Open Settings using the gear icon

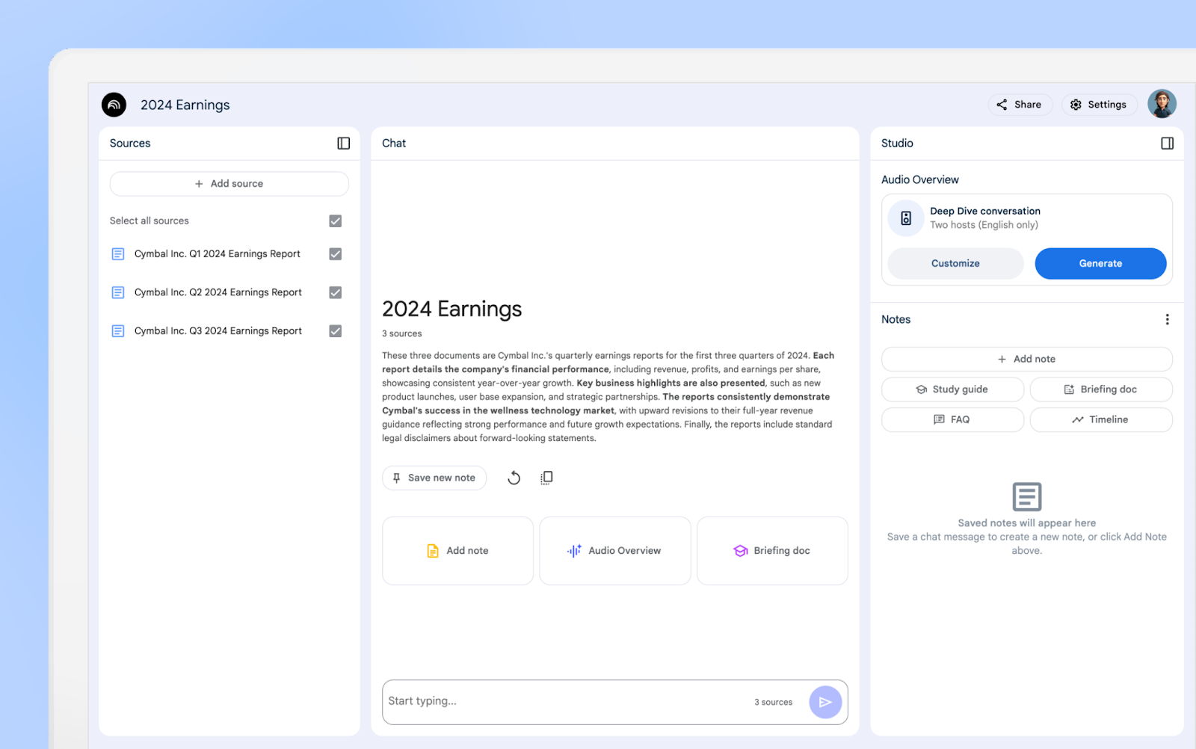click(1098, 105)
